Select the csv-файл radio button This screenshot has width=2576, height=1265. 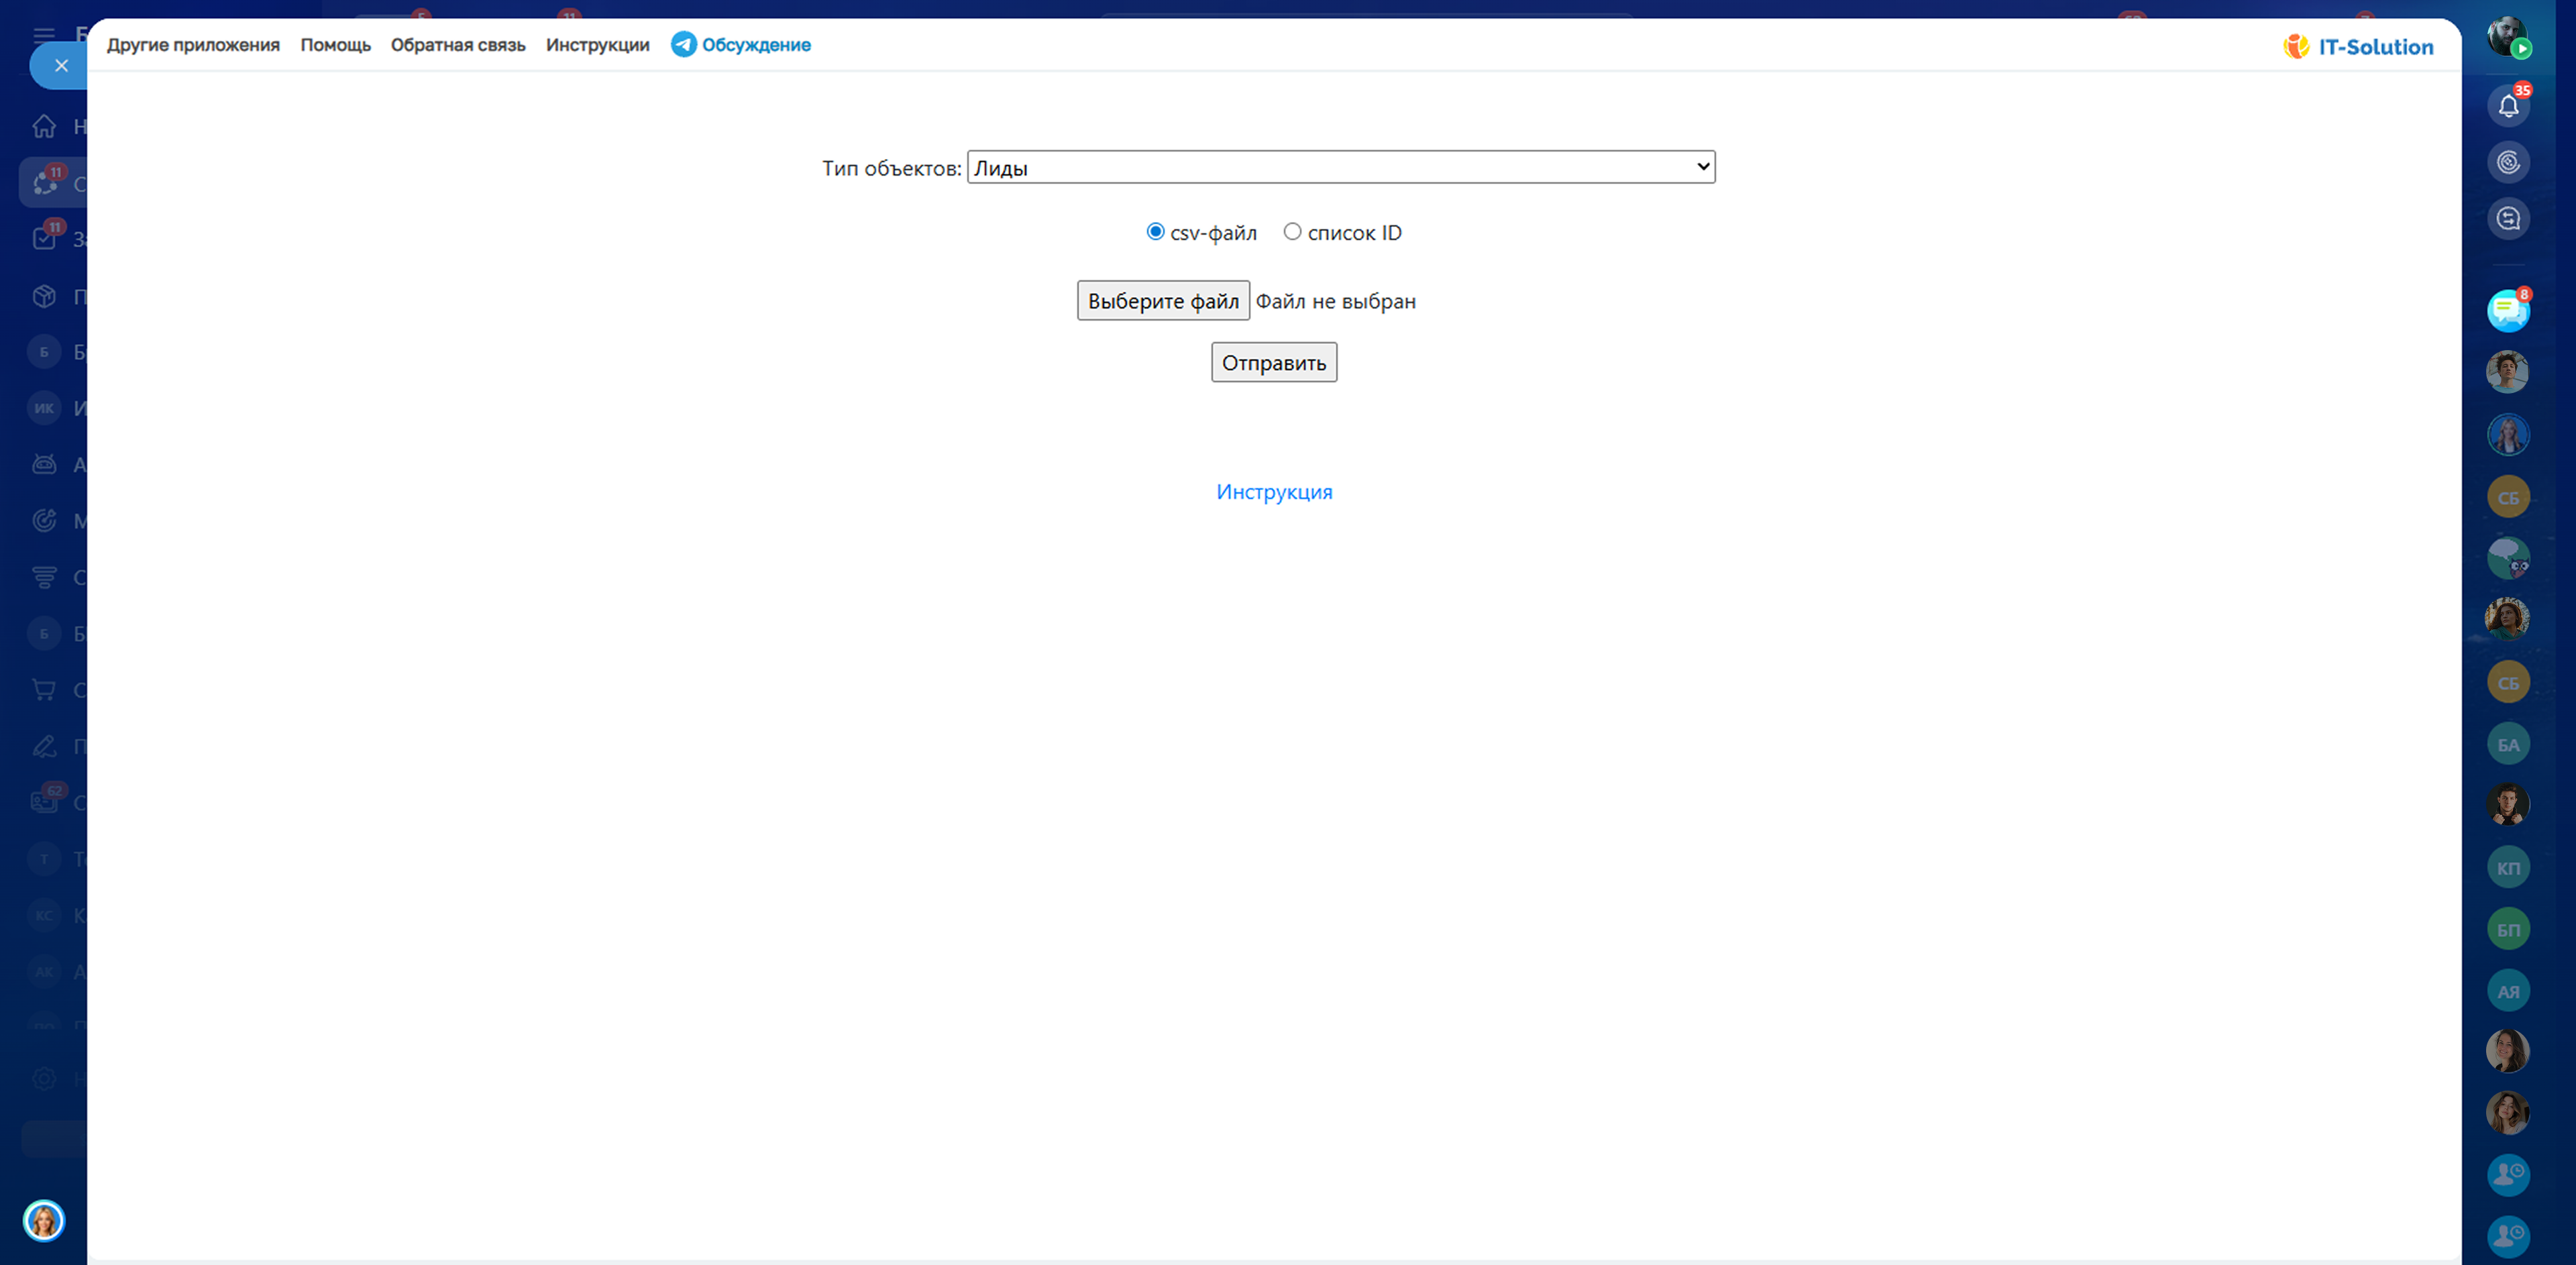[1155, 232]
